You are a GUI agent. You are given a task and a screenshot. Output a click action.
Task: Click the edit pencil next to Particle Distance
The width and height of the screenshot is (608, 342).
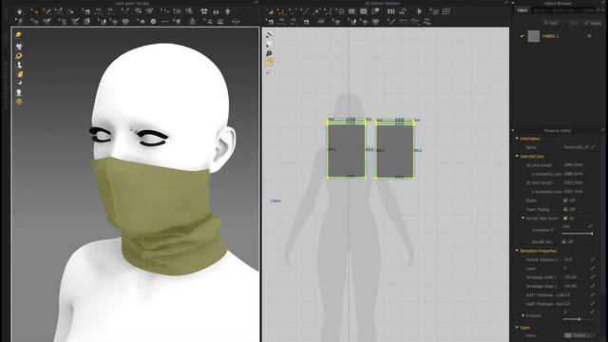(x=593, y=259)
